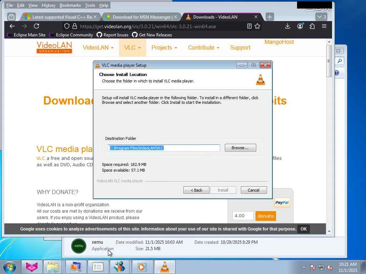Open the Help menu
The image size is (366, 274).
pyautogui.click(x=104, y=5)
